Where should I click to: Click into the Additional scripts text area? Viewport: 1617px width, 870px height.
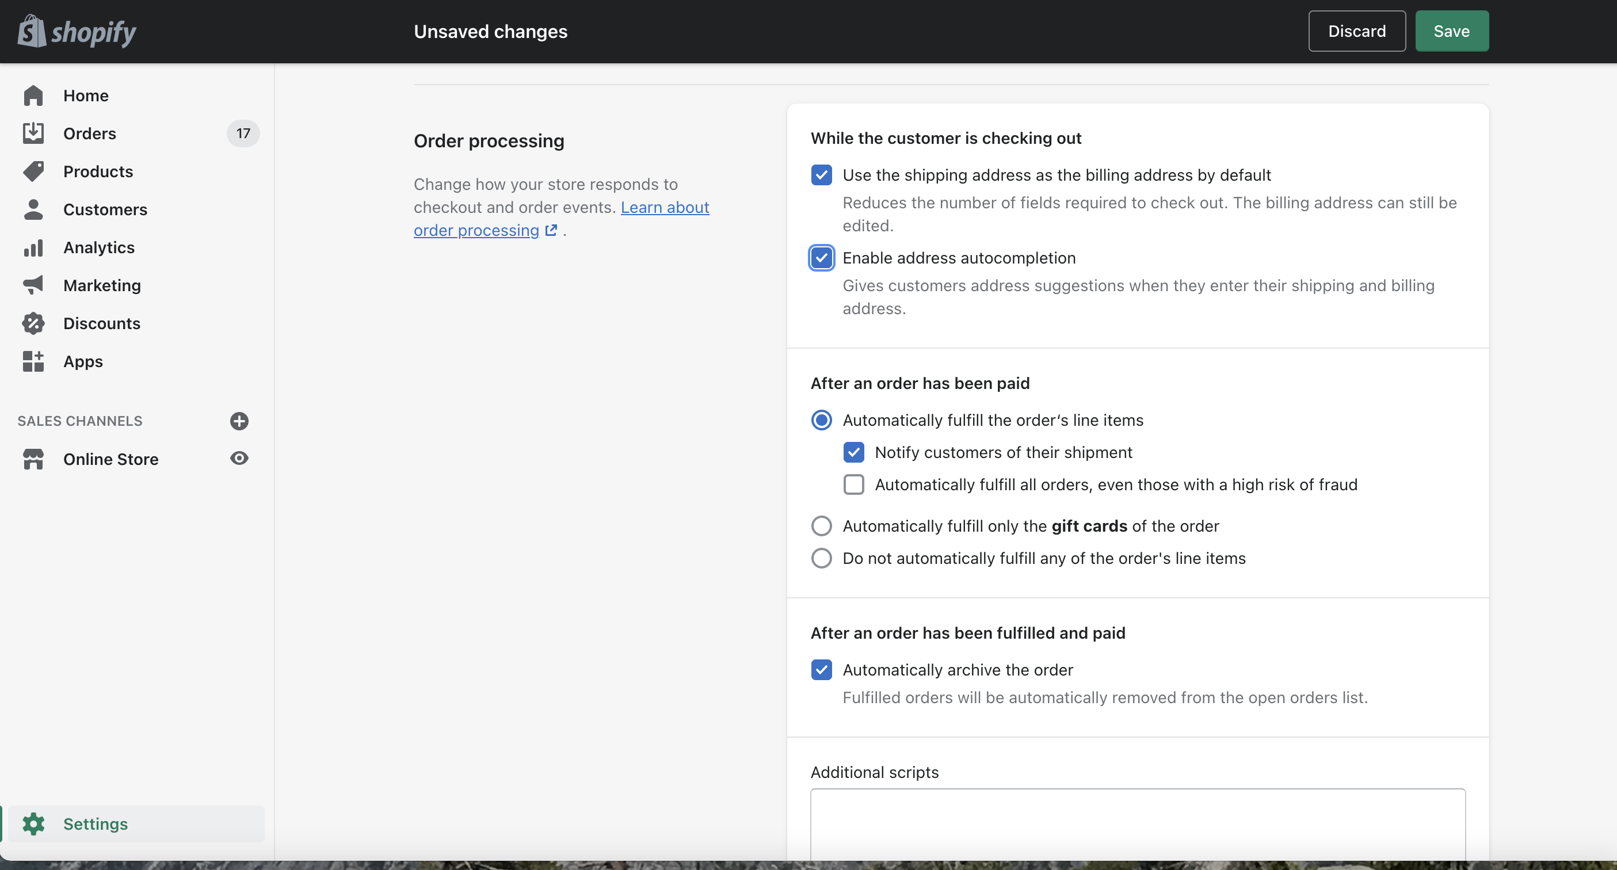click(1138, 824)
